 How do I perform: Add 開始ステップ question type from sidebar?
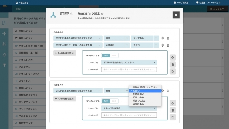(x=30, y=31)
